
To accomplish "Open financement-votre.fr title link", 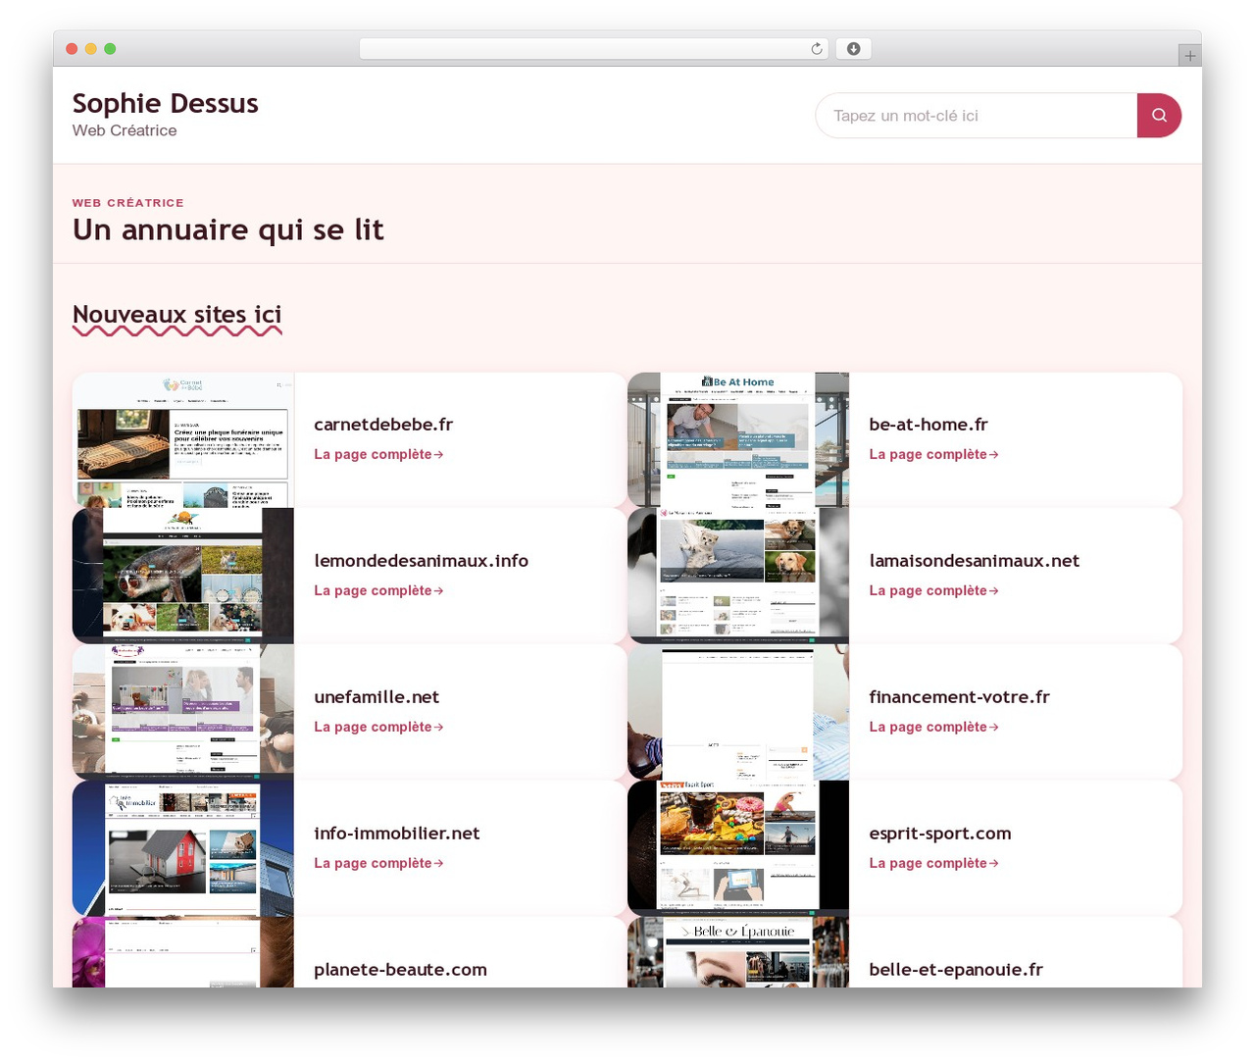I will 959,697.
